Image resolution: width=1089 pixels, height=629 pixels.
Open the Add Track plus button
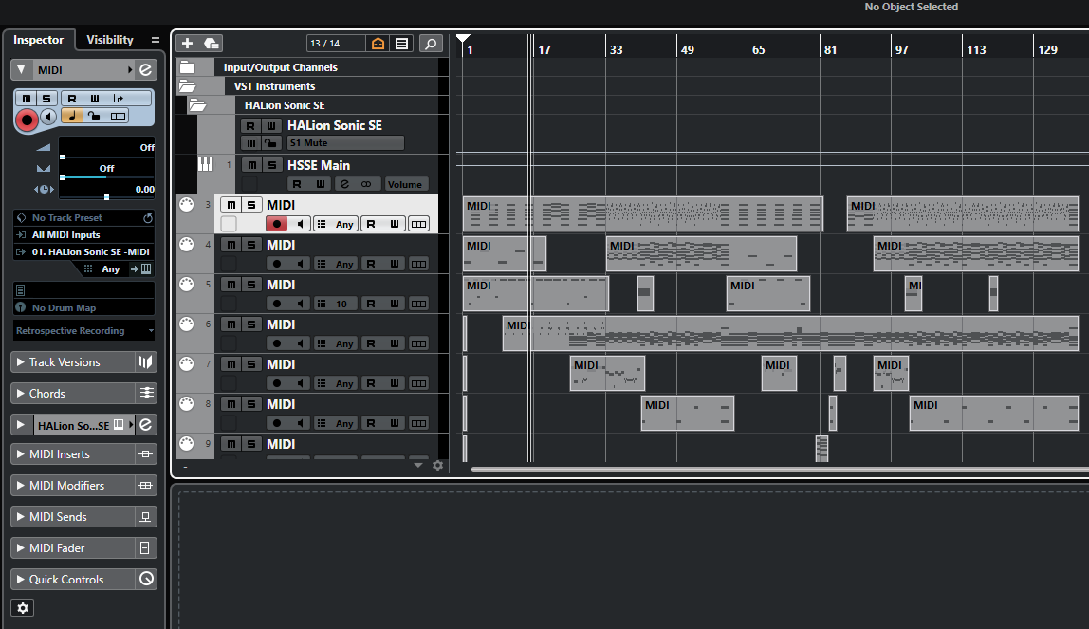[x=187, y=44]
